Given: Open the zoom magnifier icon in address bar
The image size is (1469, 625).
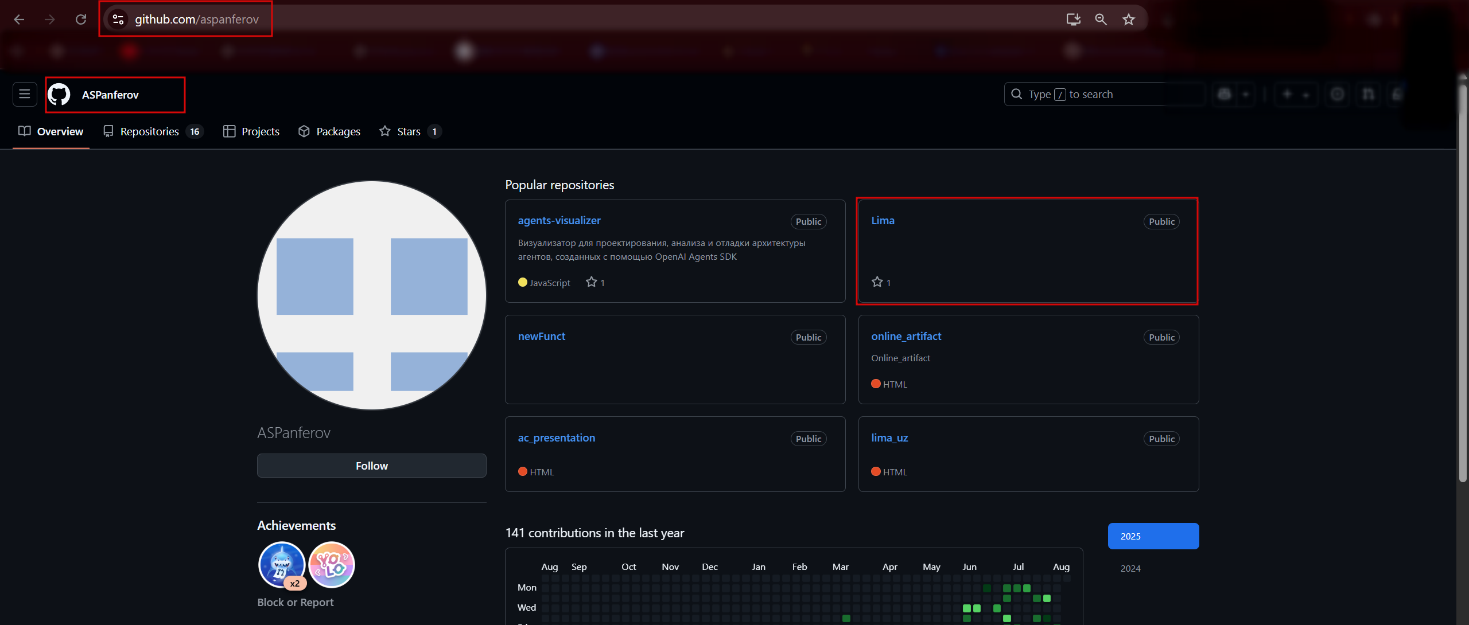Looking at the screenshot, I should 1101,19.
